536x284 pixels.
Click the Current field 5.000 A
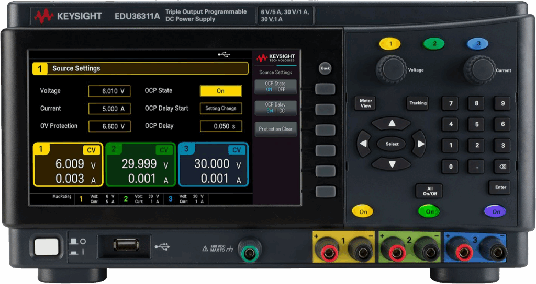109,109
